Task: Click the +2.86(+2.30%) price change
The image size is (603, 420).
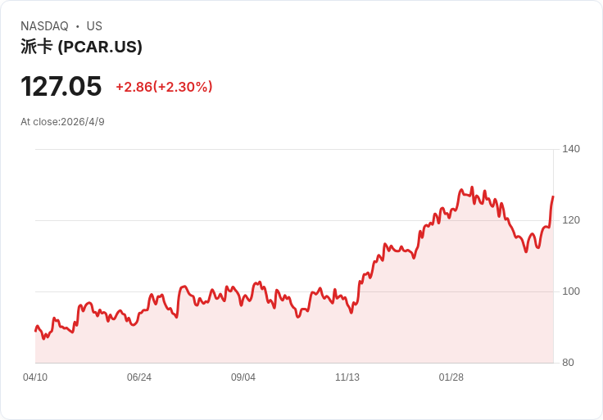Action: point(164,87)
